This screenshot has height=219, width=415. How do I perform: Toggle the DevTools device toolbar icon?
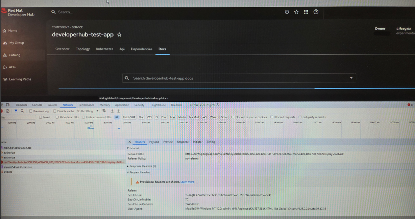(x=7, y=105)
